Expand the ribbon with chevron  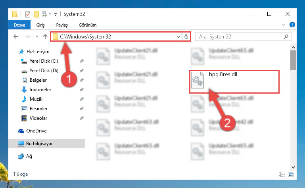pos(284,25)
